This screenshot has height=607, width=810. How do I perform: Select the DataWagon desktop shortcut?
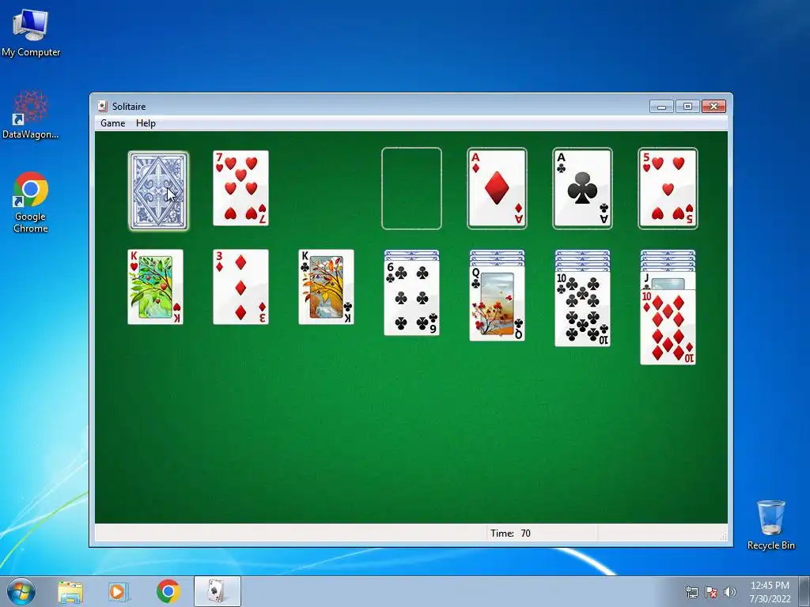point(31,115)
